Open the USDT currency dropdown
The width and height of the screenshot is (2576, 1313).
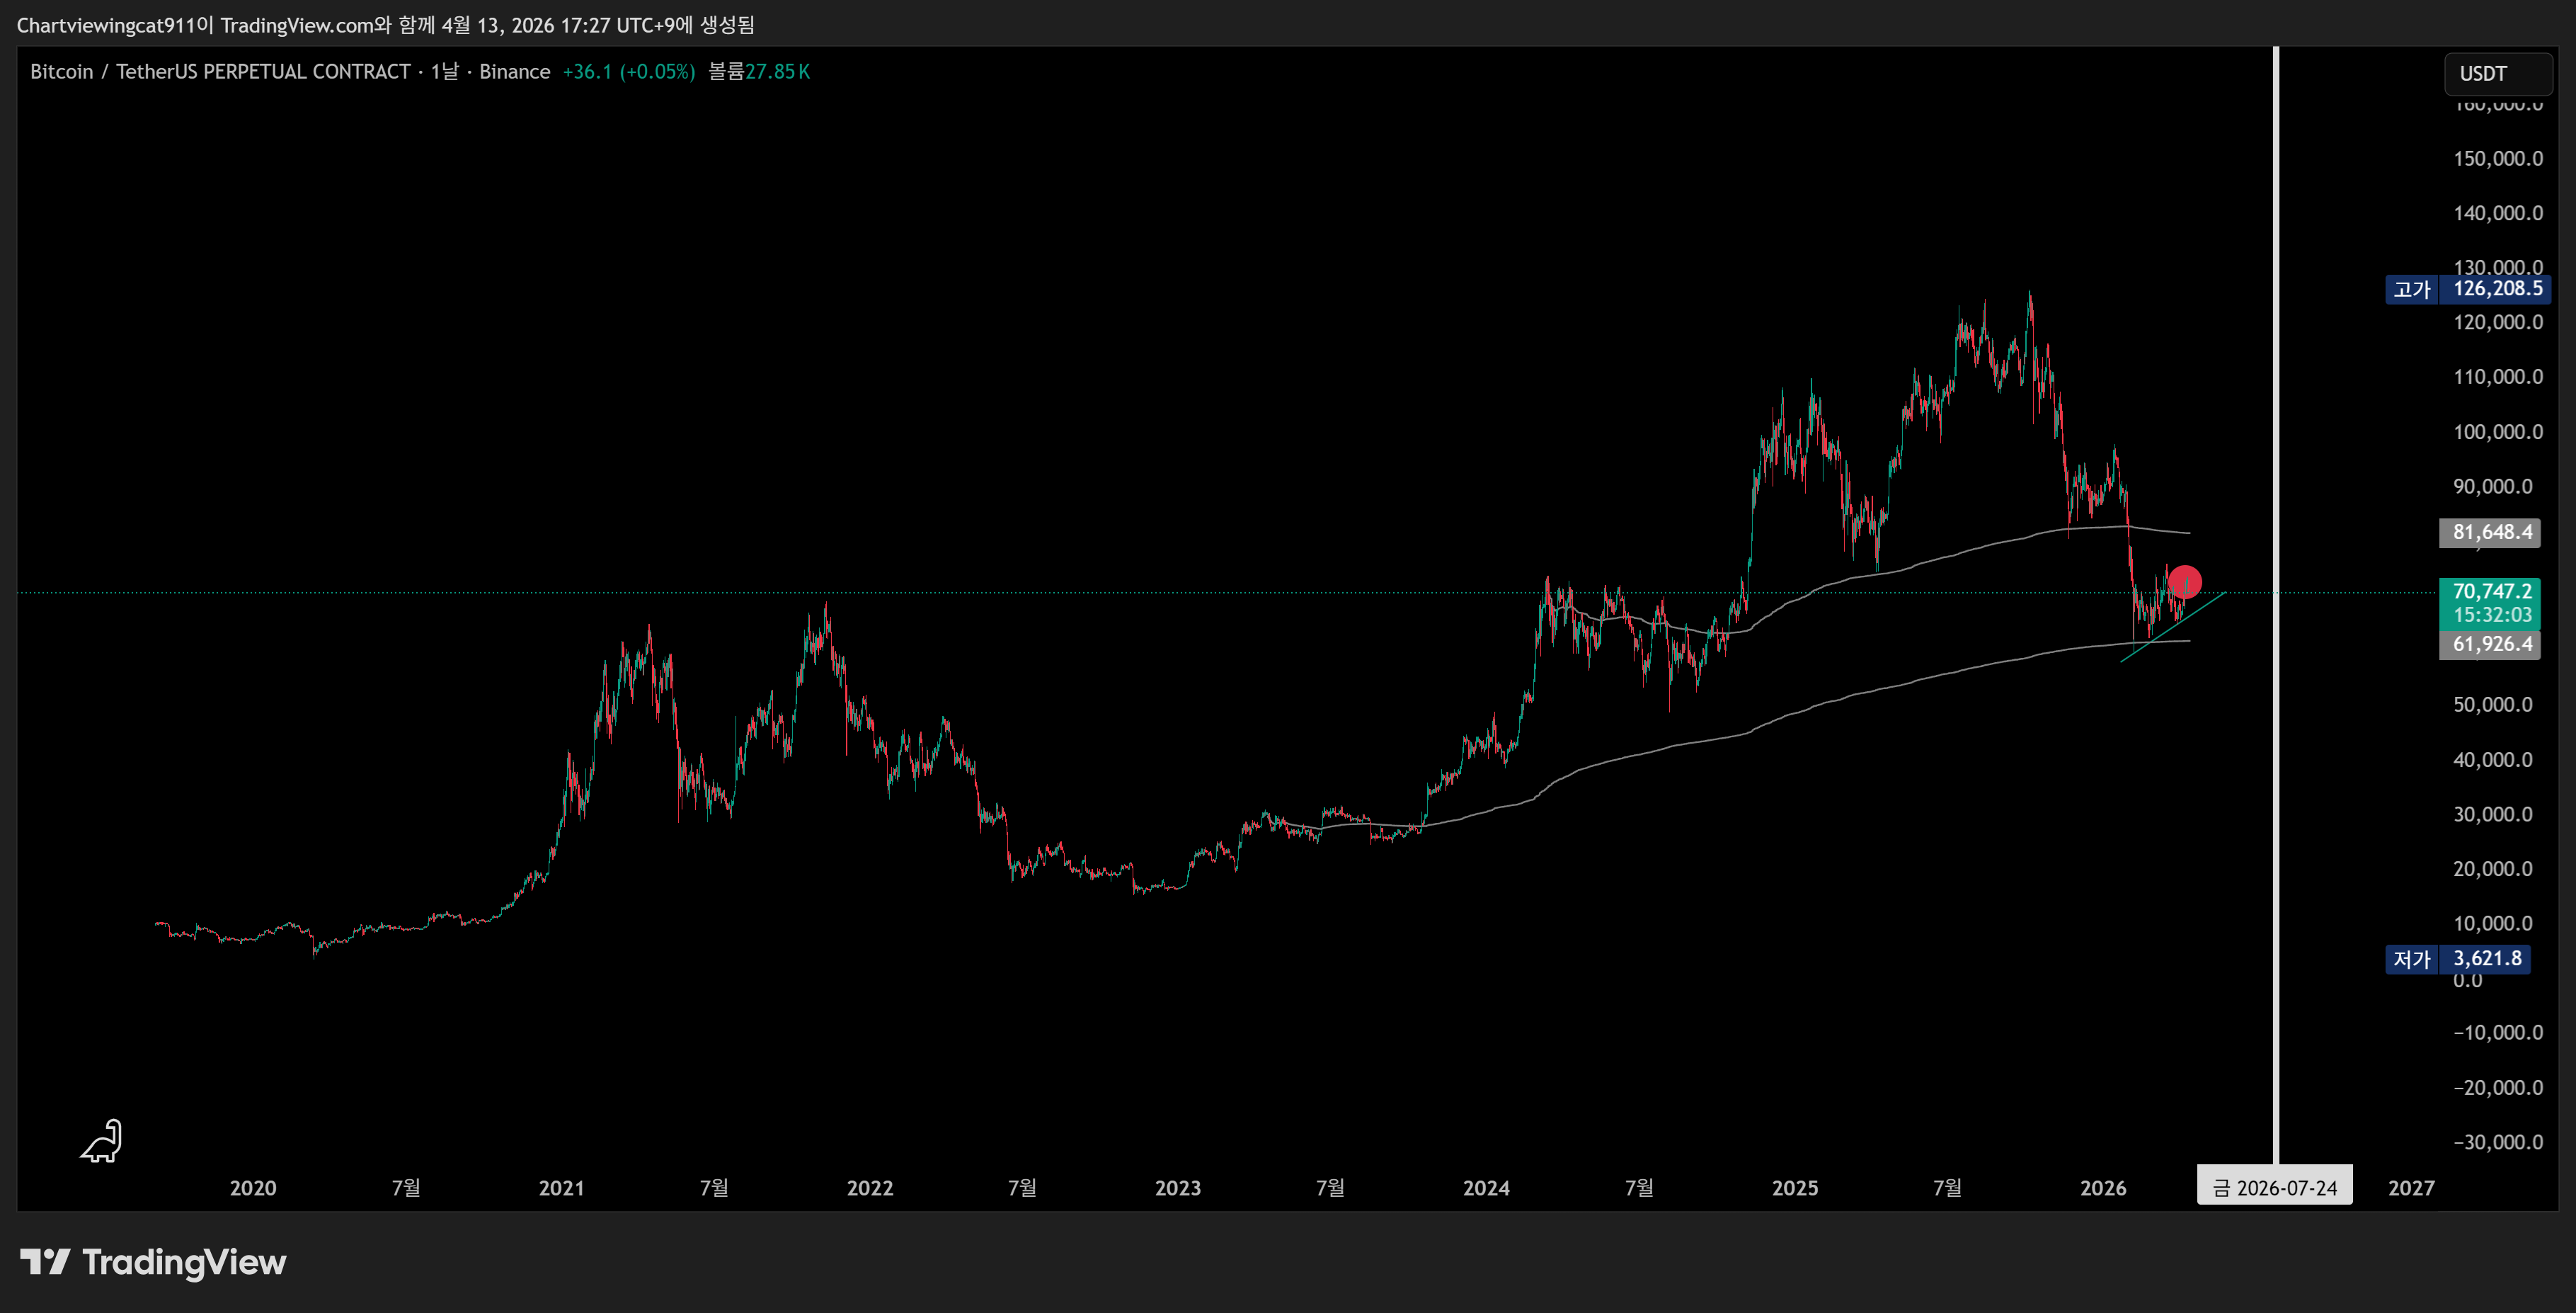tap(2497, 73)
